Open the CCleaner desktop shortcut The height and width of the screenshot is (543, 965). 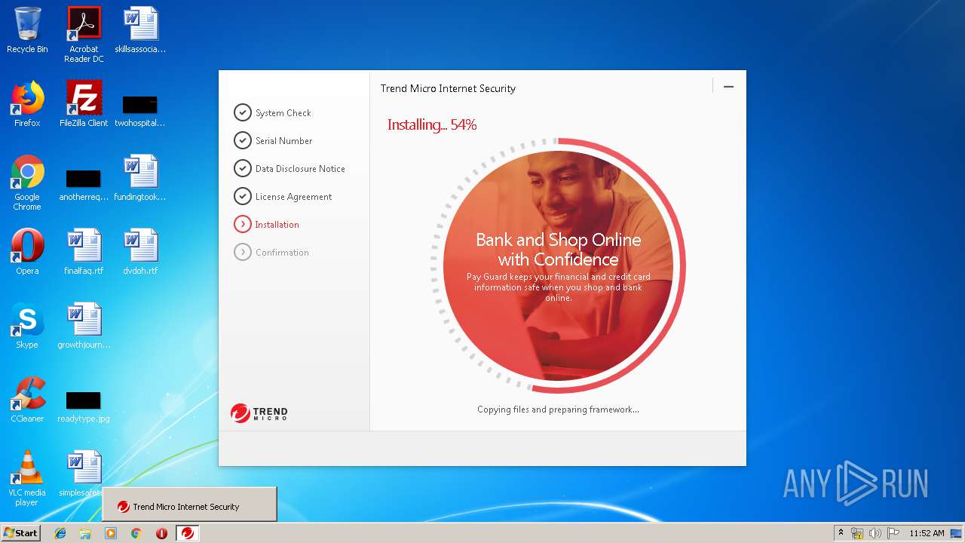click(27, 400)
